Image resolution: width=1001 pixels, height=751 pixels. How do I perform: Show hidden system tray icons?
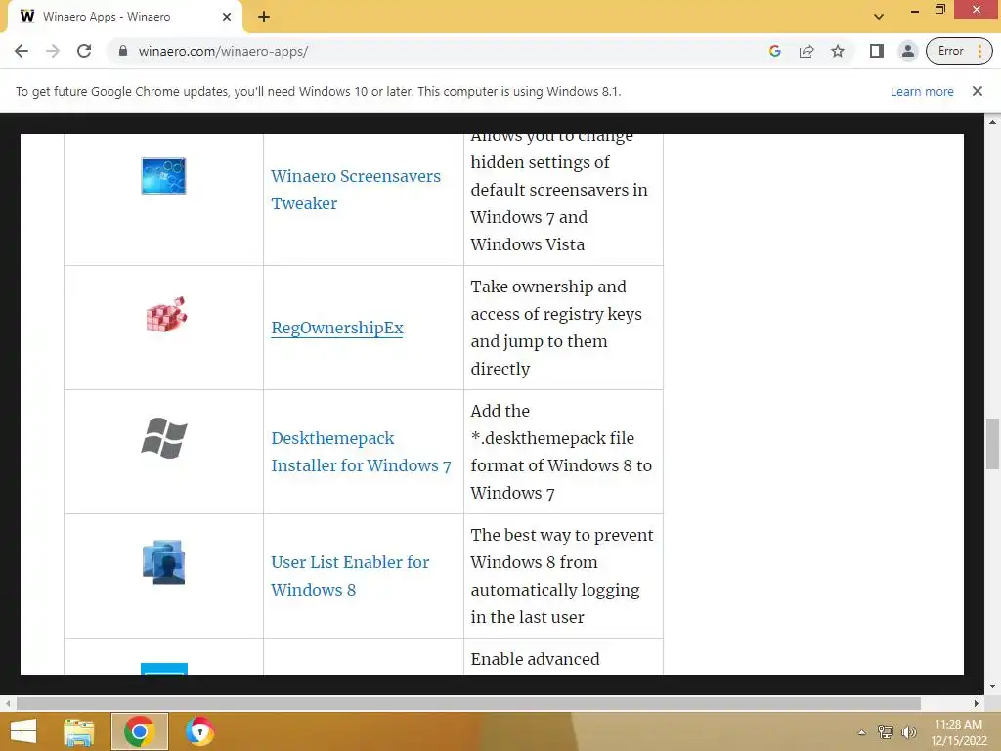[862, 732]
